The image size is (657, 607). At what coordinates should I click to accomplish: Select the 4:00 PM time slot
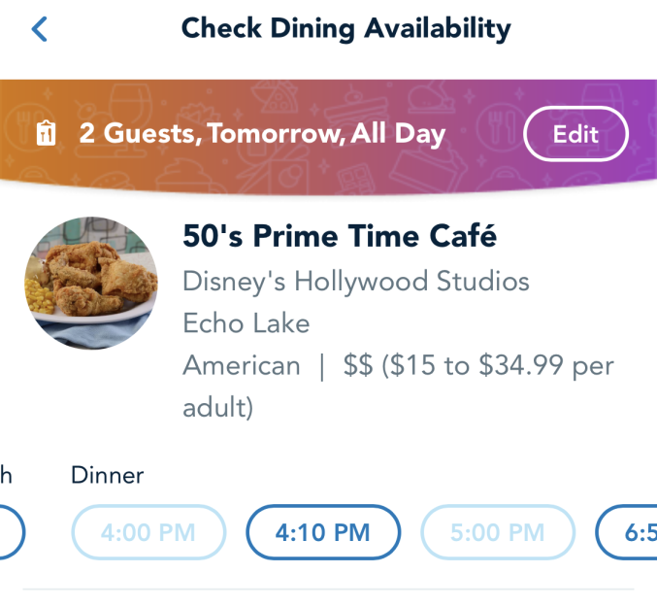(148, 532)
